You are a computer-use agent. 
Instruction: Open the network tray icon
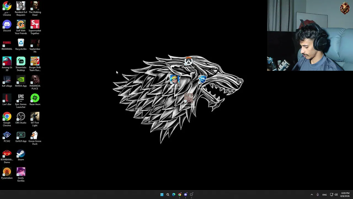coord(331,195)
